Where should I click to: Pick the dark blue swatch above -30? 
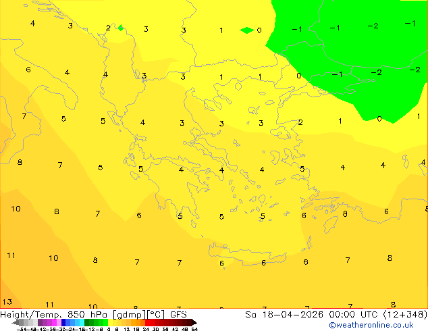click(63, 322)
